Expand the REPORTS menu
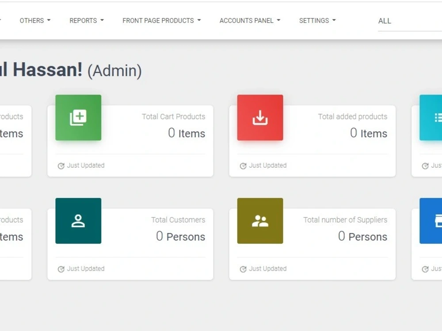The width and height of the screenshot is (442, 331). (x=87, y=21)
